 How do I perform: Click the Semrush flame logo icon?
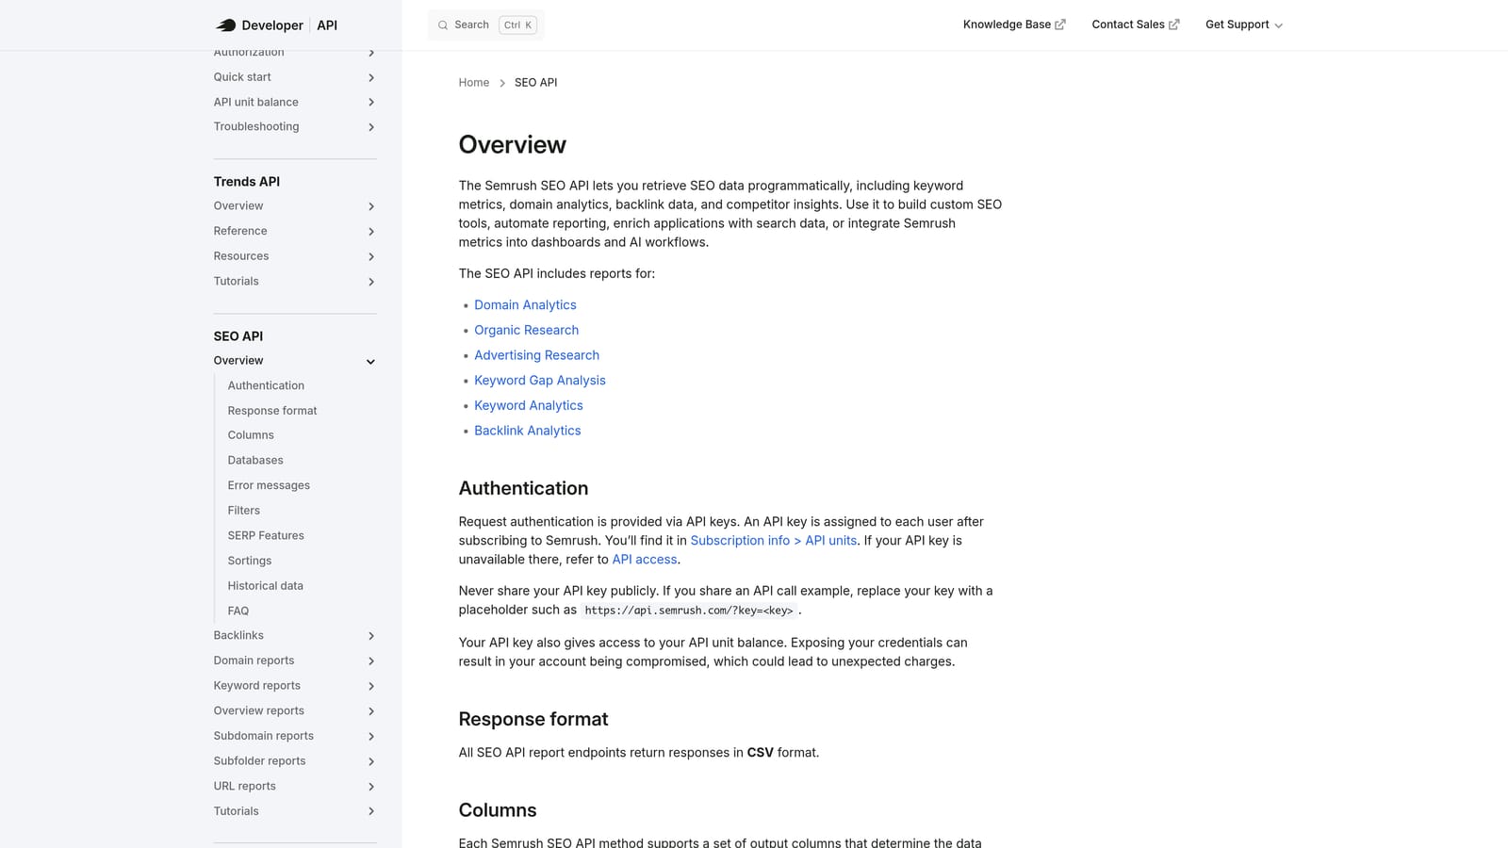click(226, 25)
